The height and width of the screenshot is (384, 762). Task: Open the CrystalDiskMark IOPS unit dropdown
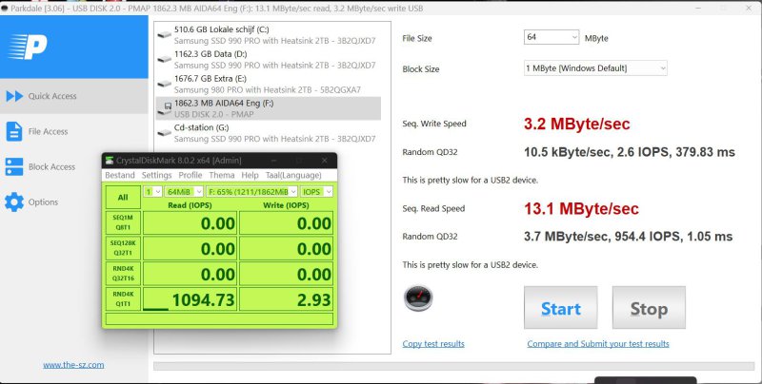coord(317,192)
